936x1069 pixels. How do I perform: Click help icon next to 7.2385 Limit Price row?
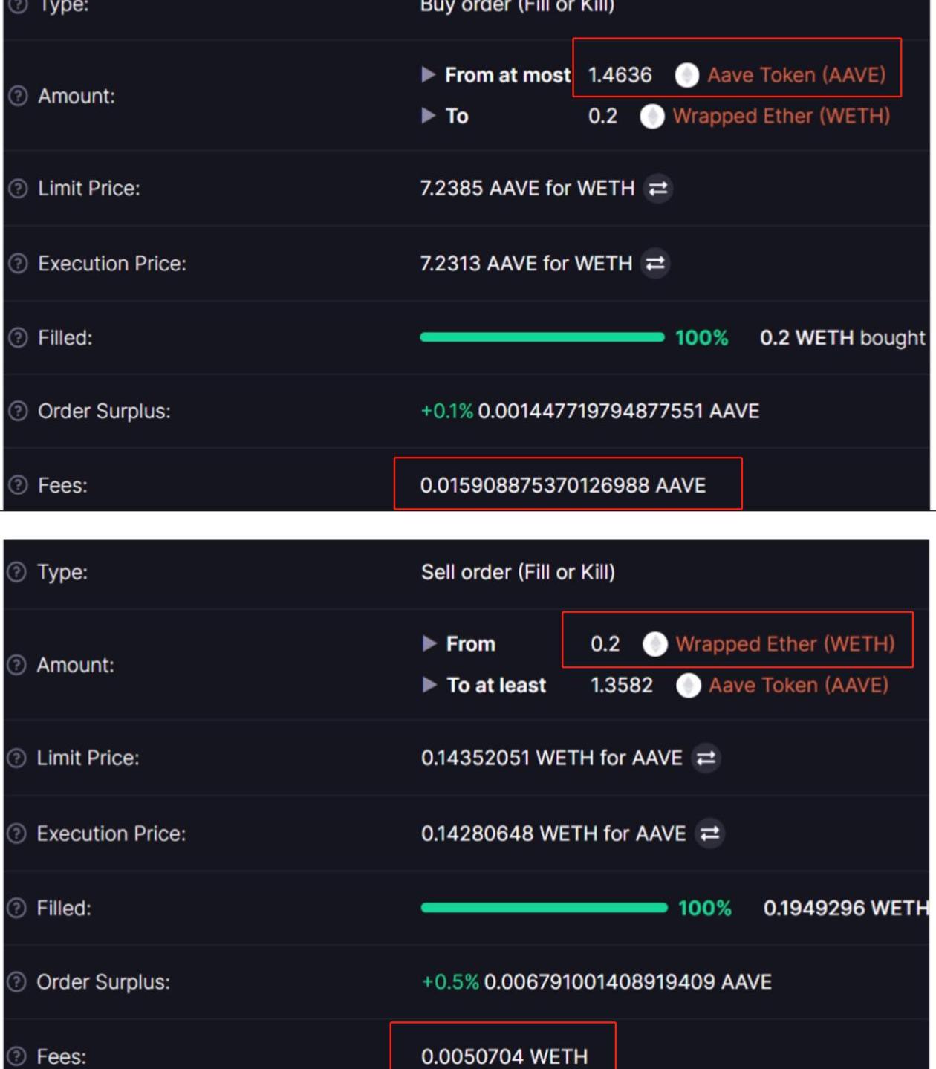[x=18, y=189]
